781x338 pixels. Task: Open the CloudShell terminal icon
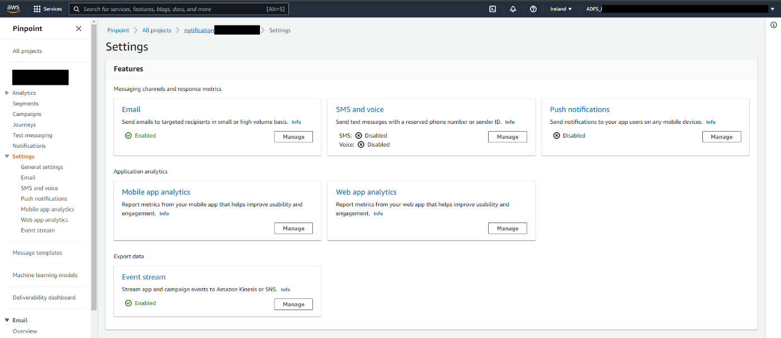point(492,9)
